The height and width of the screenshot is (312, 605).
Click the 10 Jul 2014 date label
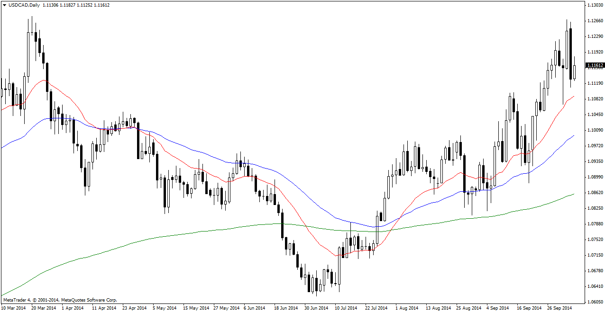tap(346, 308)
